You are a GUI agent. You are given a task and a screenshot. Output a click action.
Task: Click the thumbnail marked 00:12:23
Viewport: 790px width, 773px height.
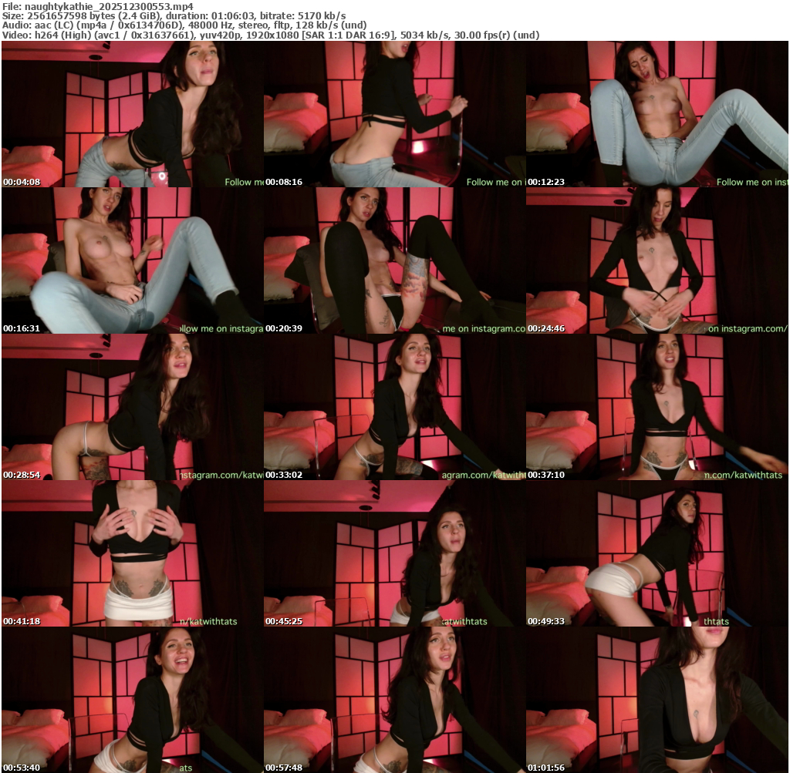657,114
